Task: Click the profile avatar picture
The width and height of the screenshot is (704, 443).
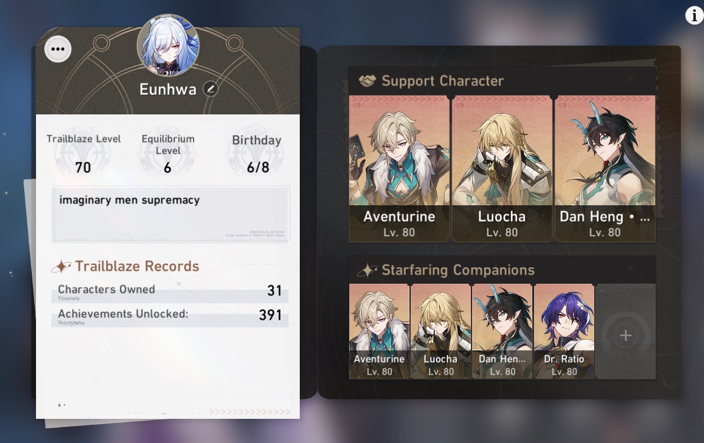Action: 168,45
